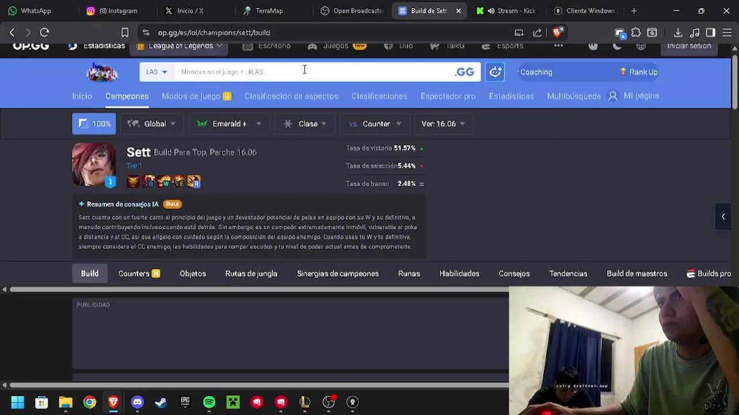Expand the LAS region selector

(156, 71)
